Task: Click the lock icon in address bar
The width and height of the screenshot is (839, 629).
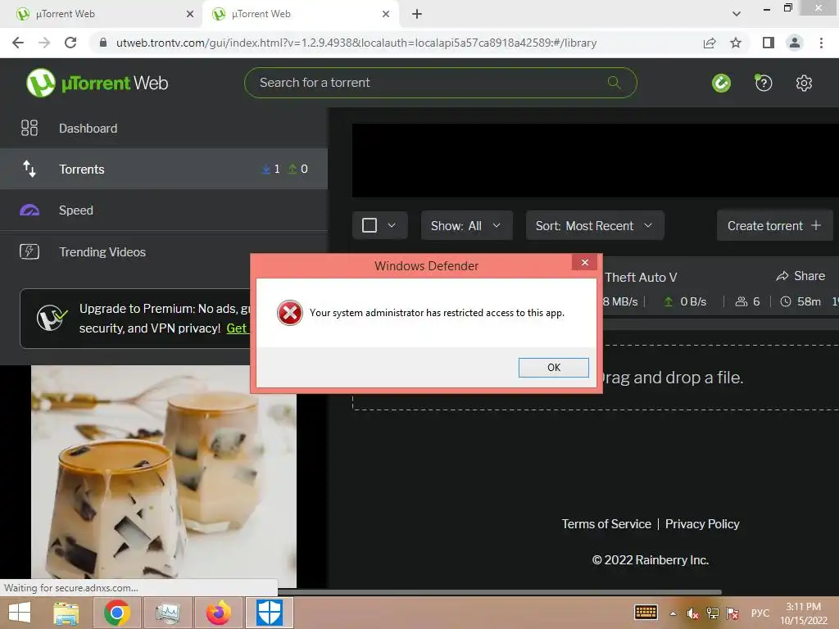Action: [103, 43]
